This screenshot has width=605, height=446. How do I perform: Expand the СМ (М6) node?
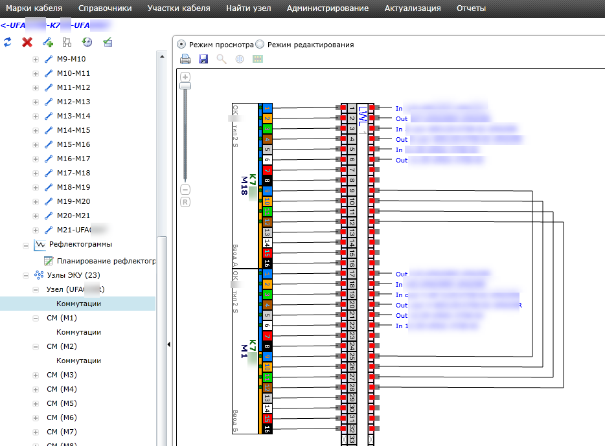click(36, 418)
